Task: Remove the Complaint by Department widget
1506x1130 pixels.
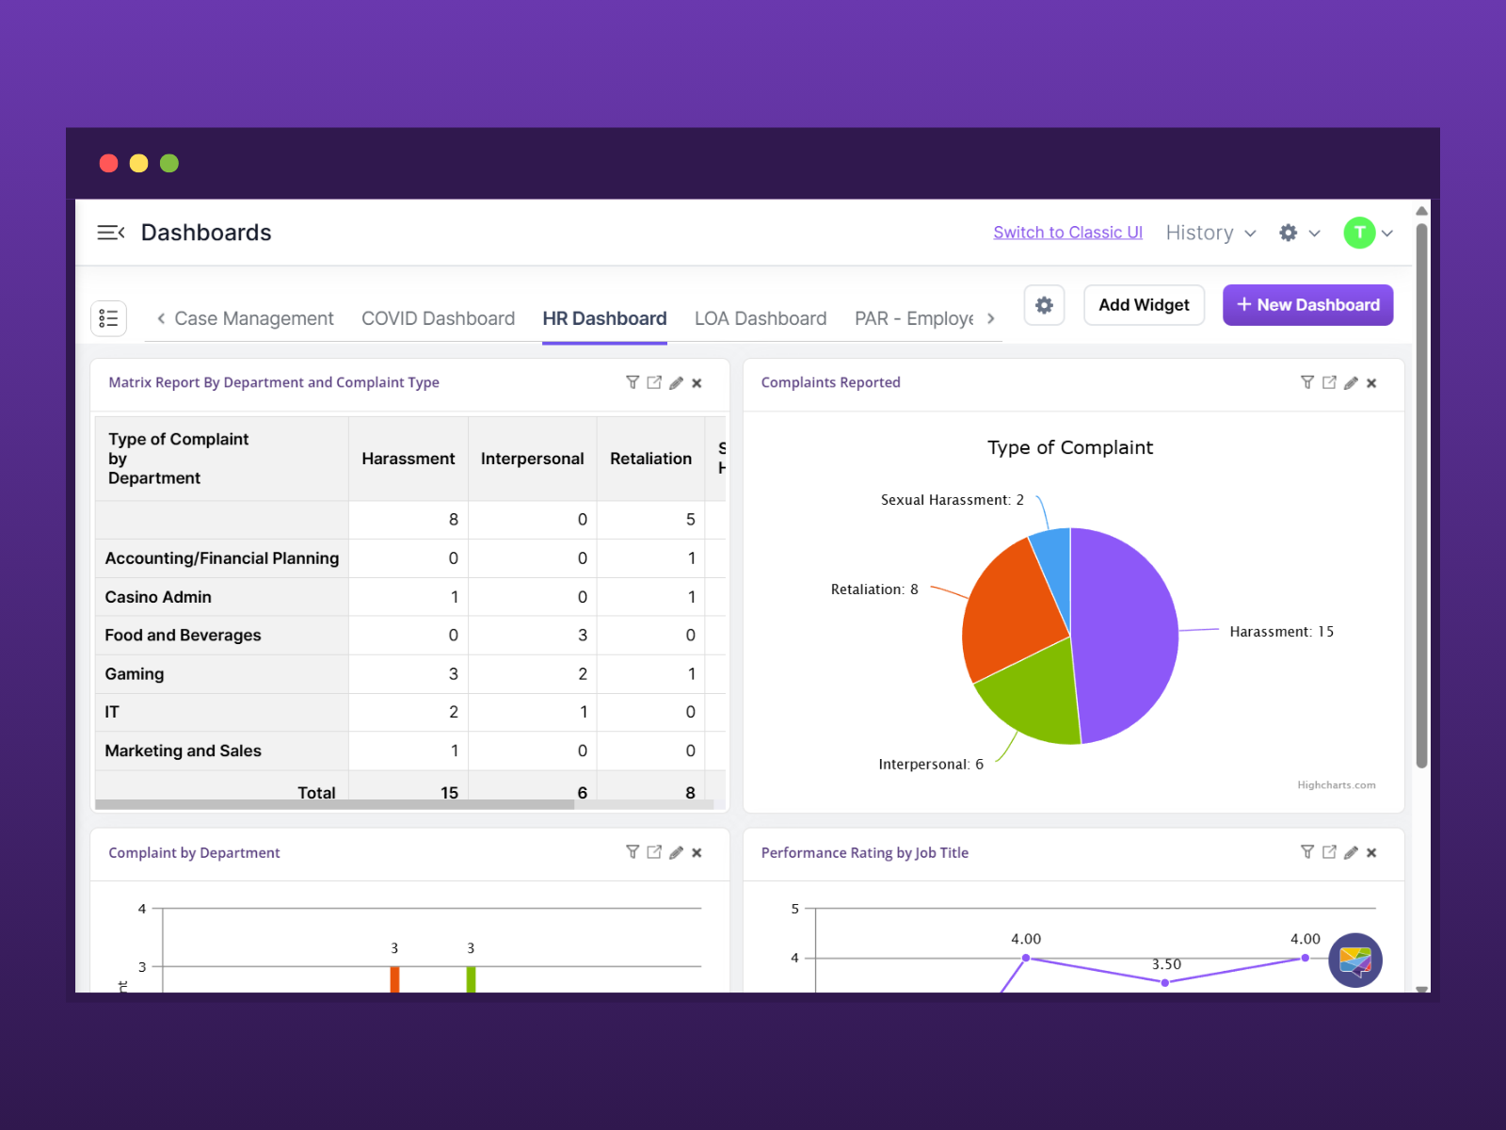Action: [697, 853]
